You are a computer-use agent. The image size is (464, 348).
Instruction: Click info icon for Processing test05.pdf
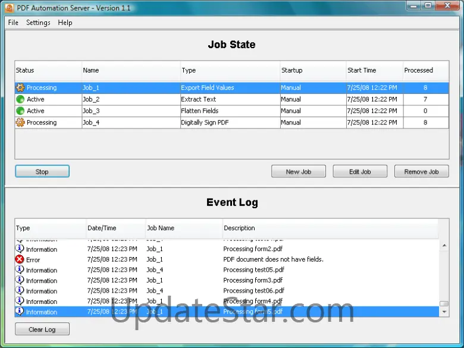[x=20, y=269]
